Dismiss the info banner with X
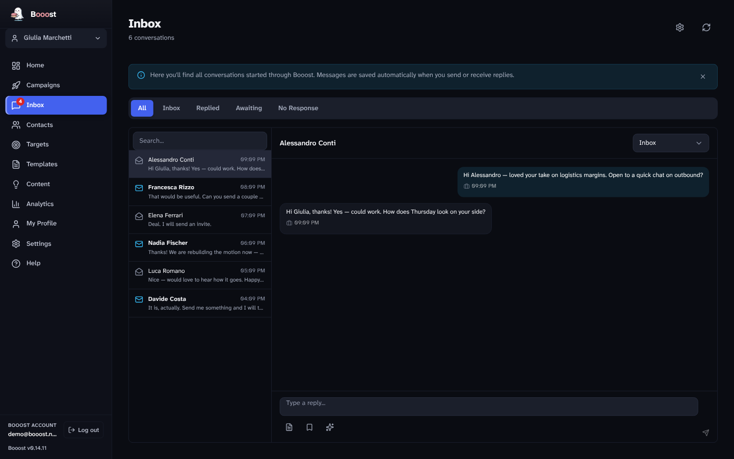This screenshot has height=459, width=734. (703, 76)
